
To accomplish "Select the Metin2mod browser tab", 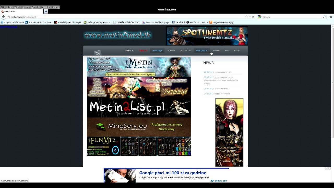I will click(x=22, y=11).
